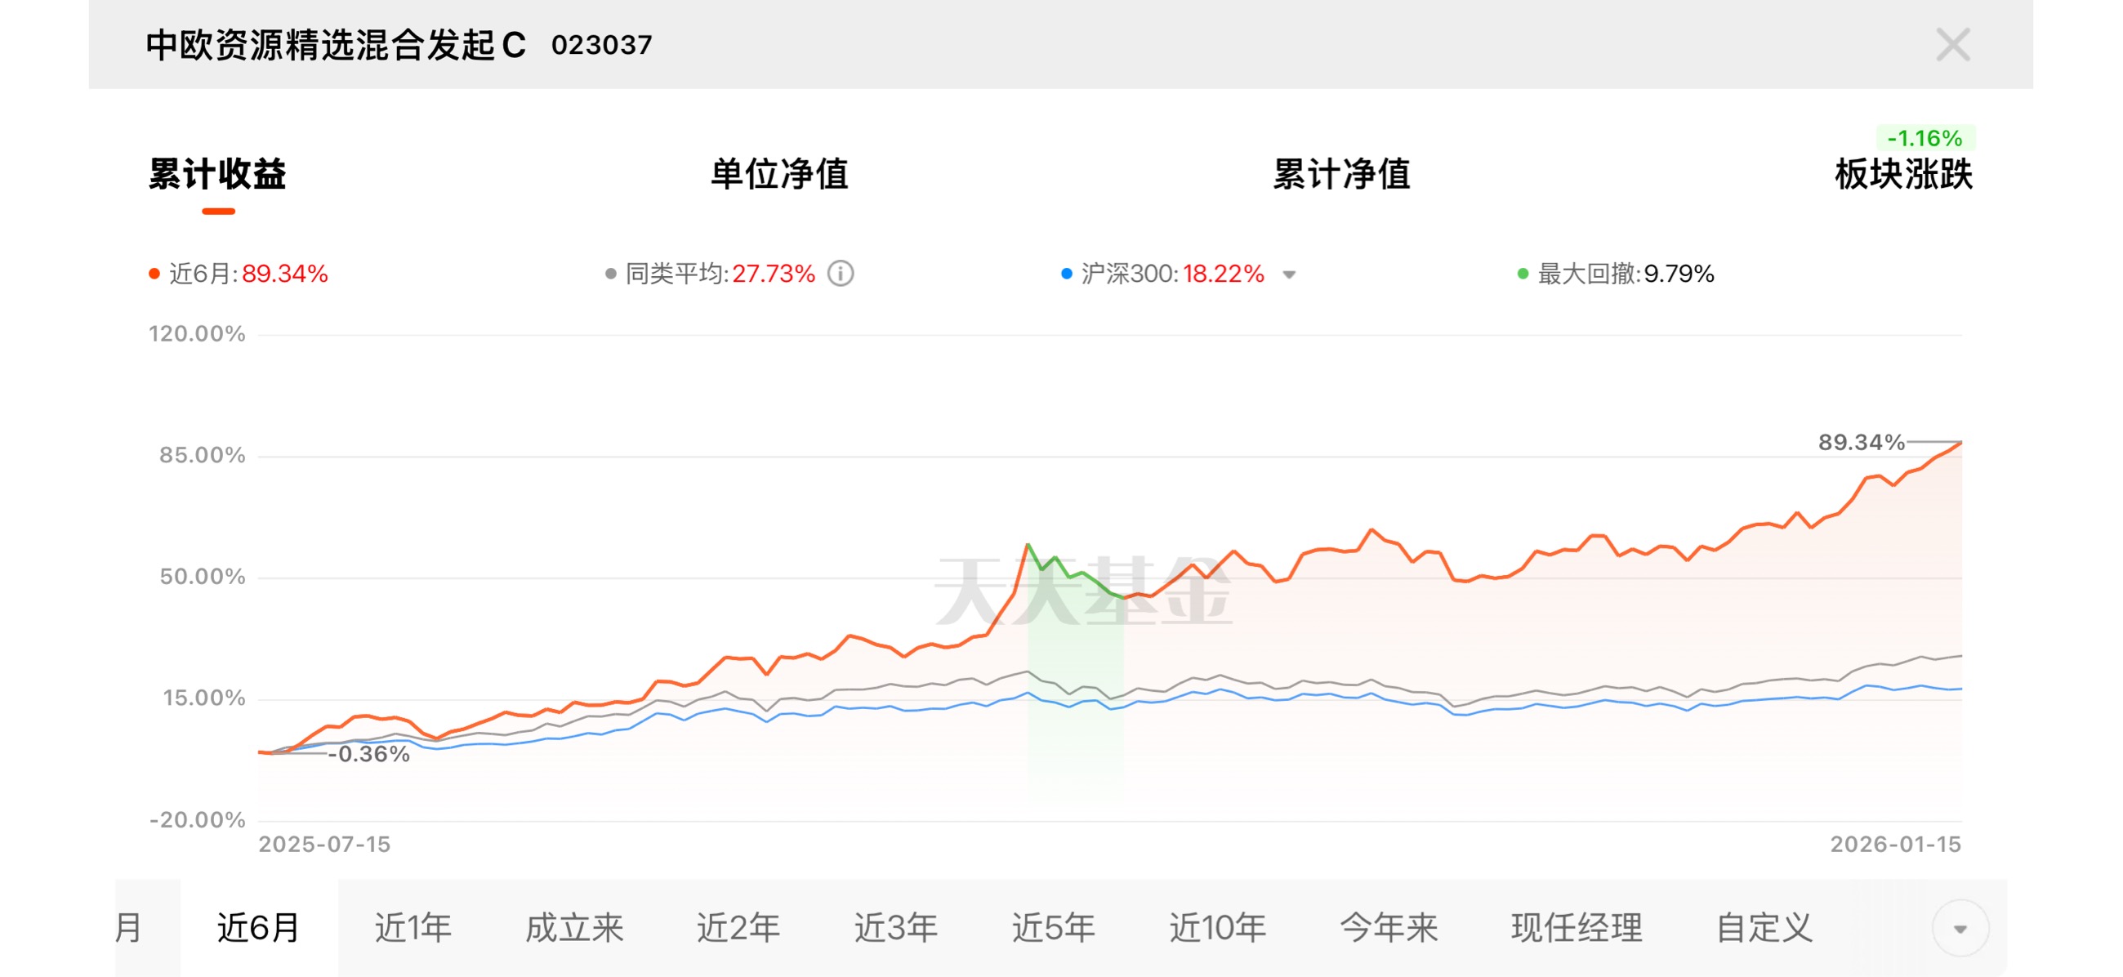Close the fund chart panel

[x=1951, y=45]
